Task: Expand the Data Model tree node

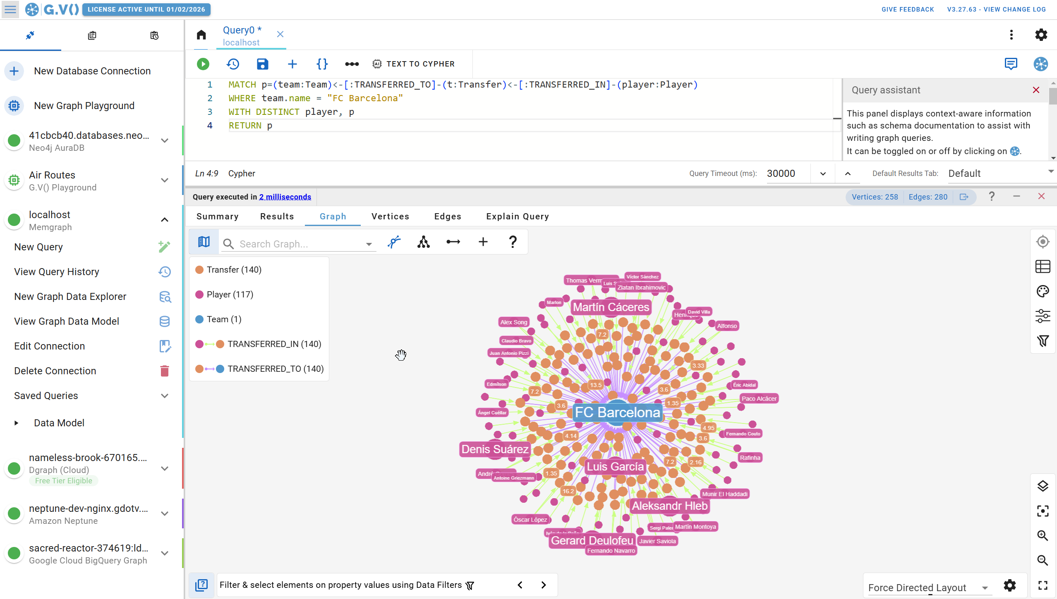Action: pyautogui.click(x=16, y=423)
